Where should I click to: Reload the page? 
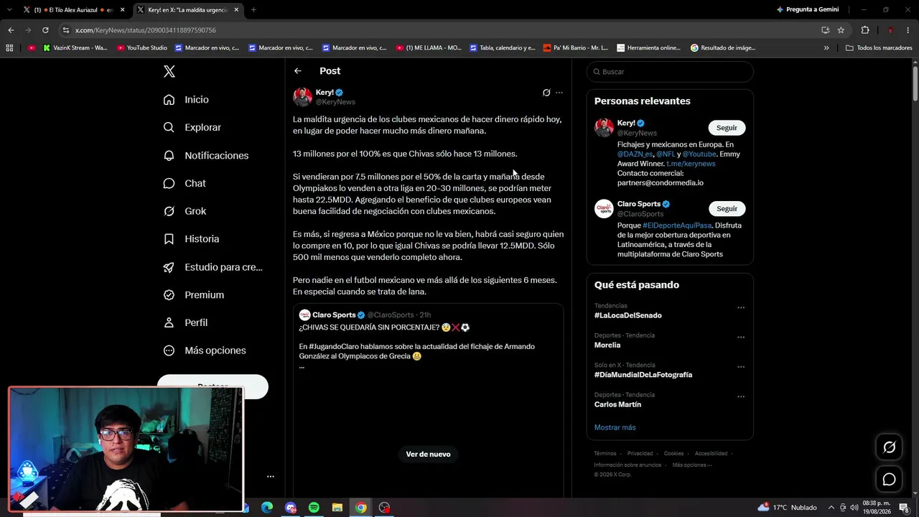pos(45,30)
